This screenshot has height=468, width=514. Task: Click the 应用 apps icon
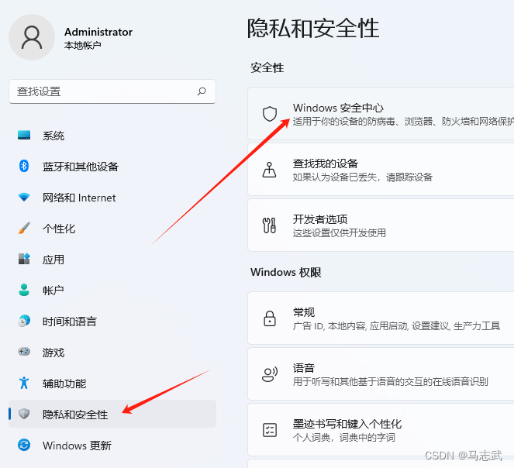24,259
